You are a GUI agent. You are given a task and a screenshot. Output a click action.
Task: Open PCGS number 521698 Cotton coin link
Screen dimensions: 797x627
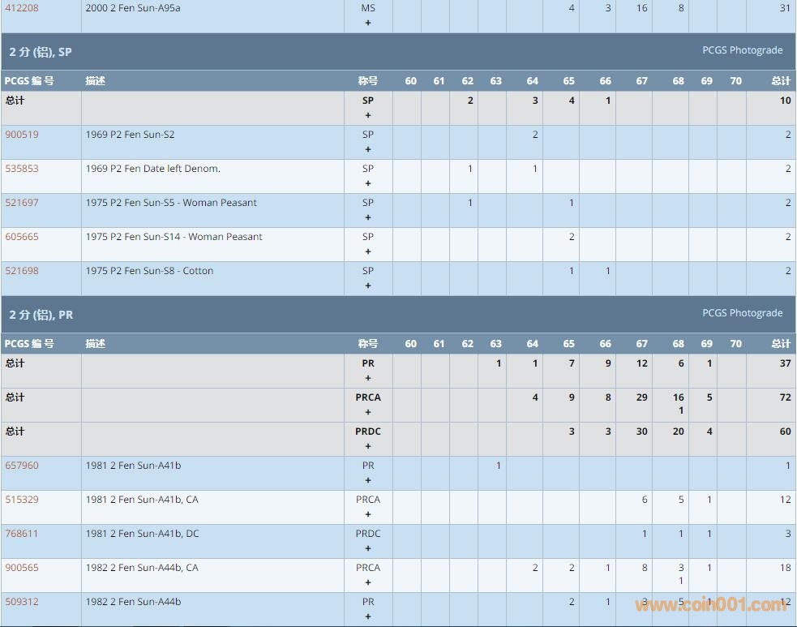(22, 271)
